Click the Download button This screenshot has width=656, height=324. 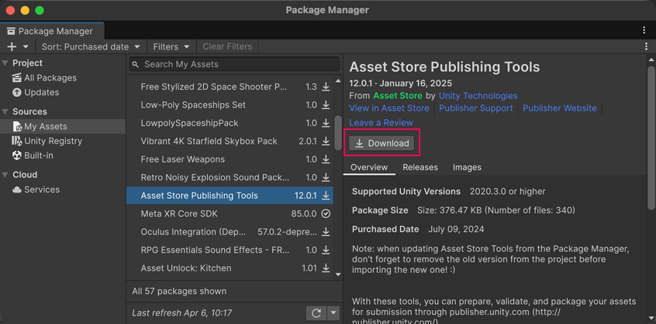coord(382,144)
